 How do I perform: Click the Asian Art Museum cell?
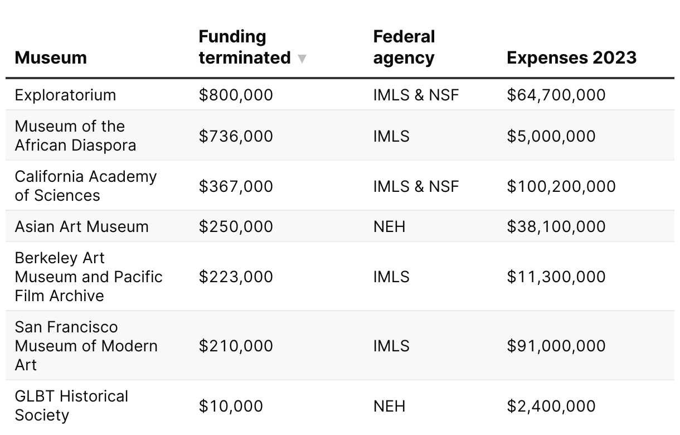click(x=82, y=226)
